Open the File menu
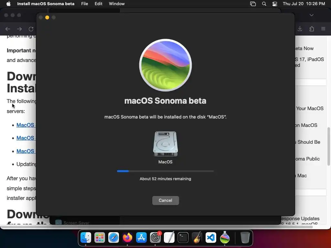Image resolution: width=331 pixels, height=248 pixels. [x=84, y=4]
